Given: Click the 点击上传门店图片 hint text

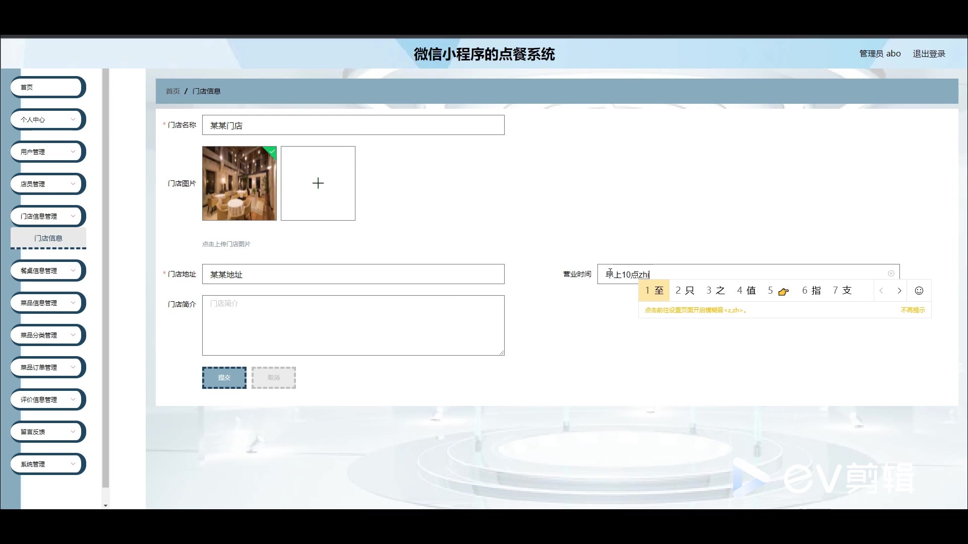Looking at the screenshot, I should tap(226, 244).
